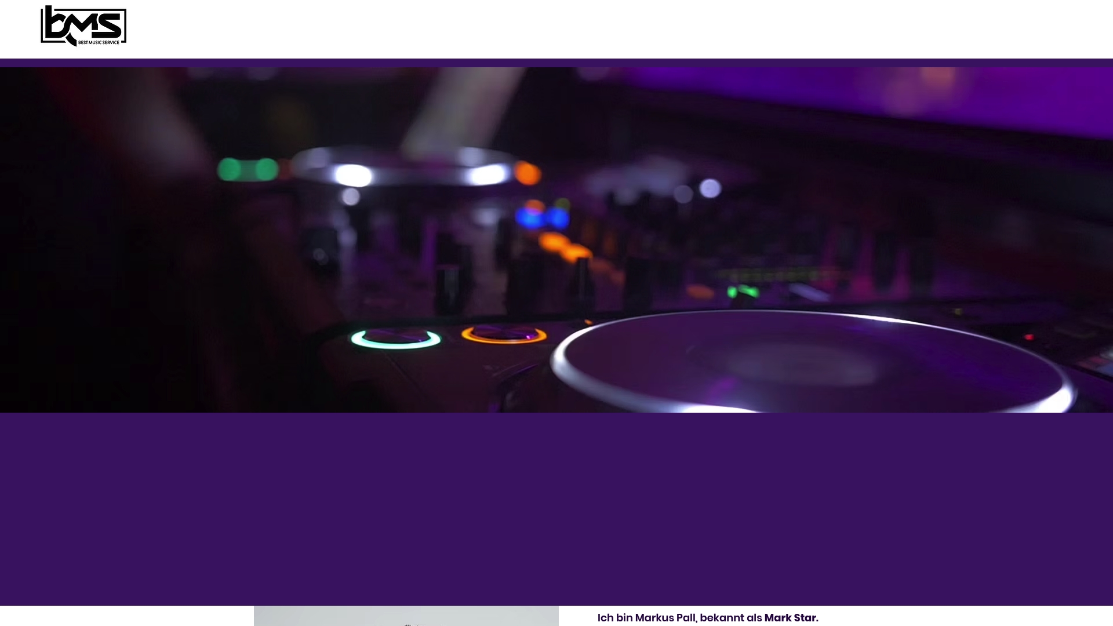1113x626 pixels.
Task: Click the Mark Star name link
Action: point(791,618)
